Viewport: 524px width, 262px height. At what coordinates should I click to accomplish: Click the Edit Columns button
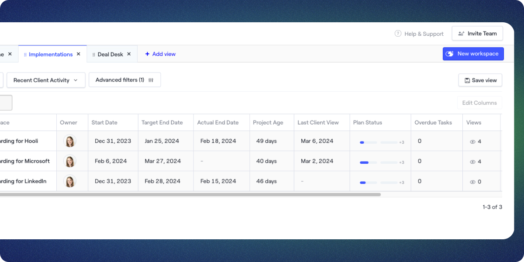tap(479, 103)
